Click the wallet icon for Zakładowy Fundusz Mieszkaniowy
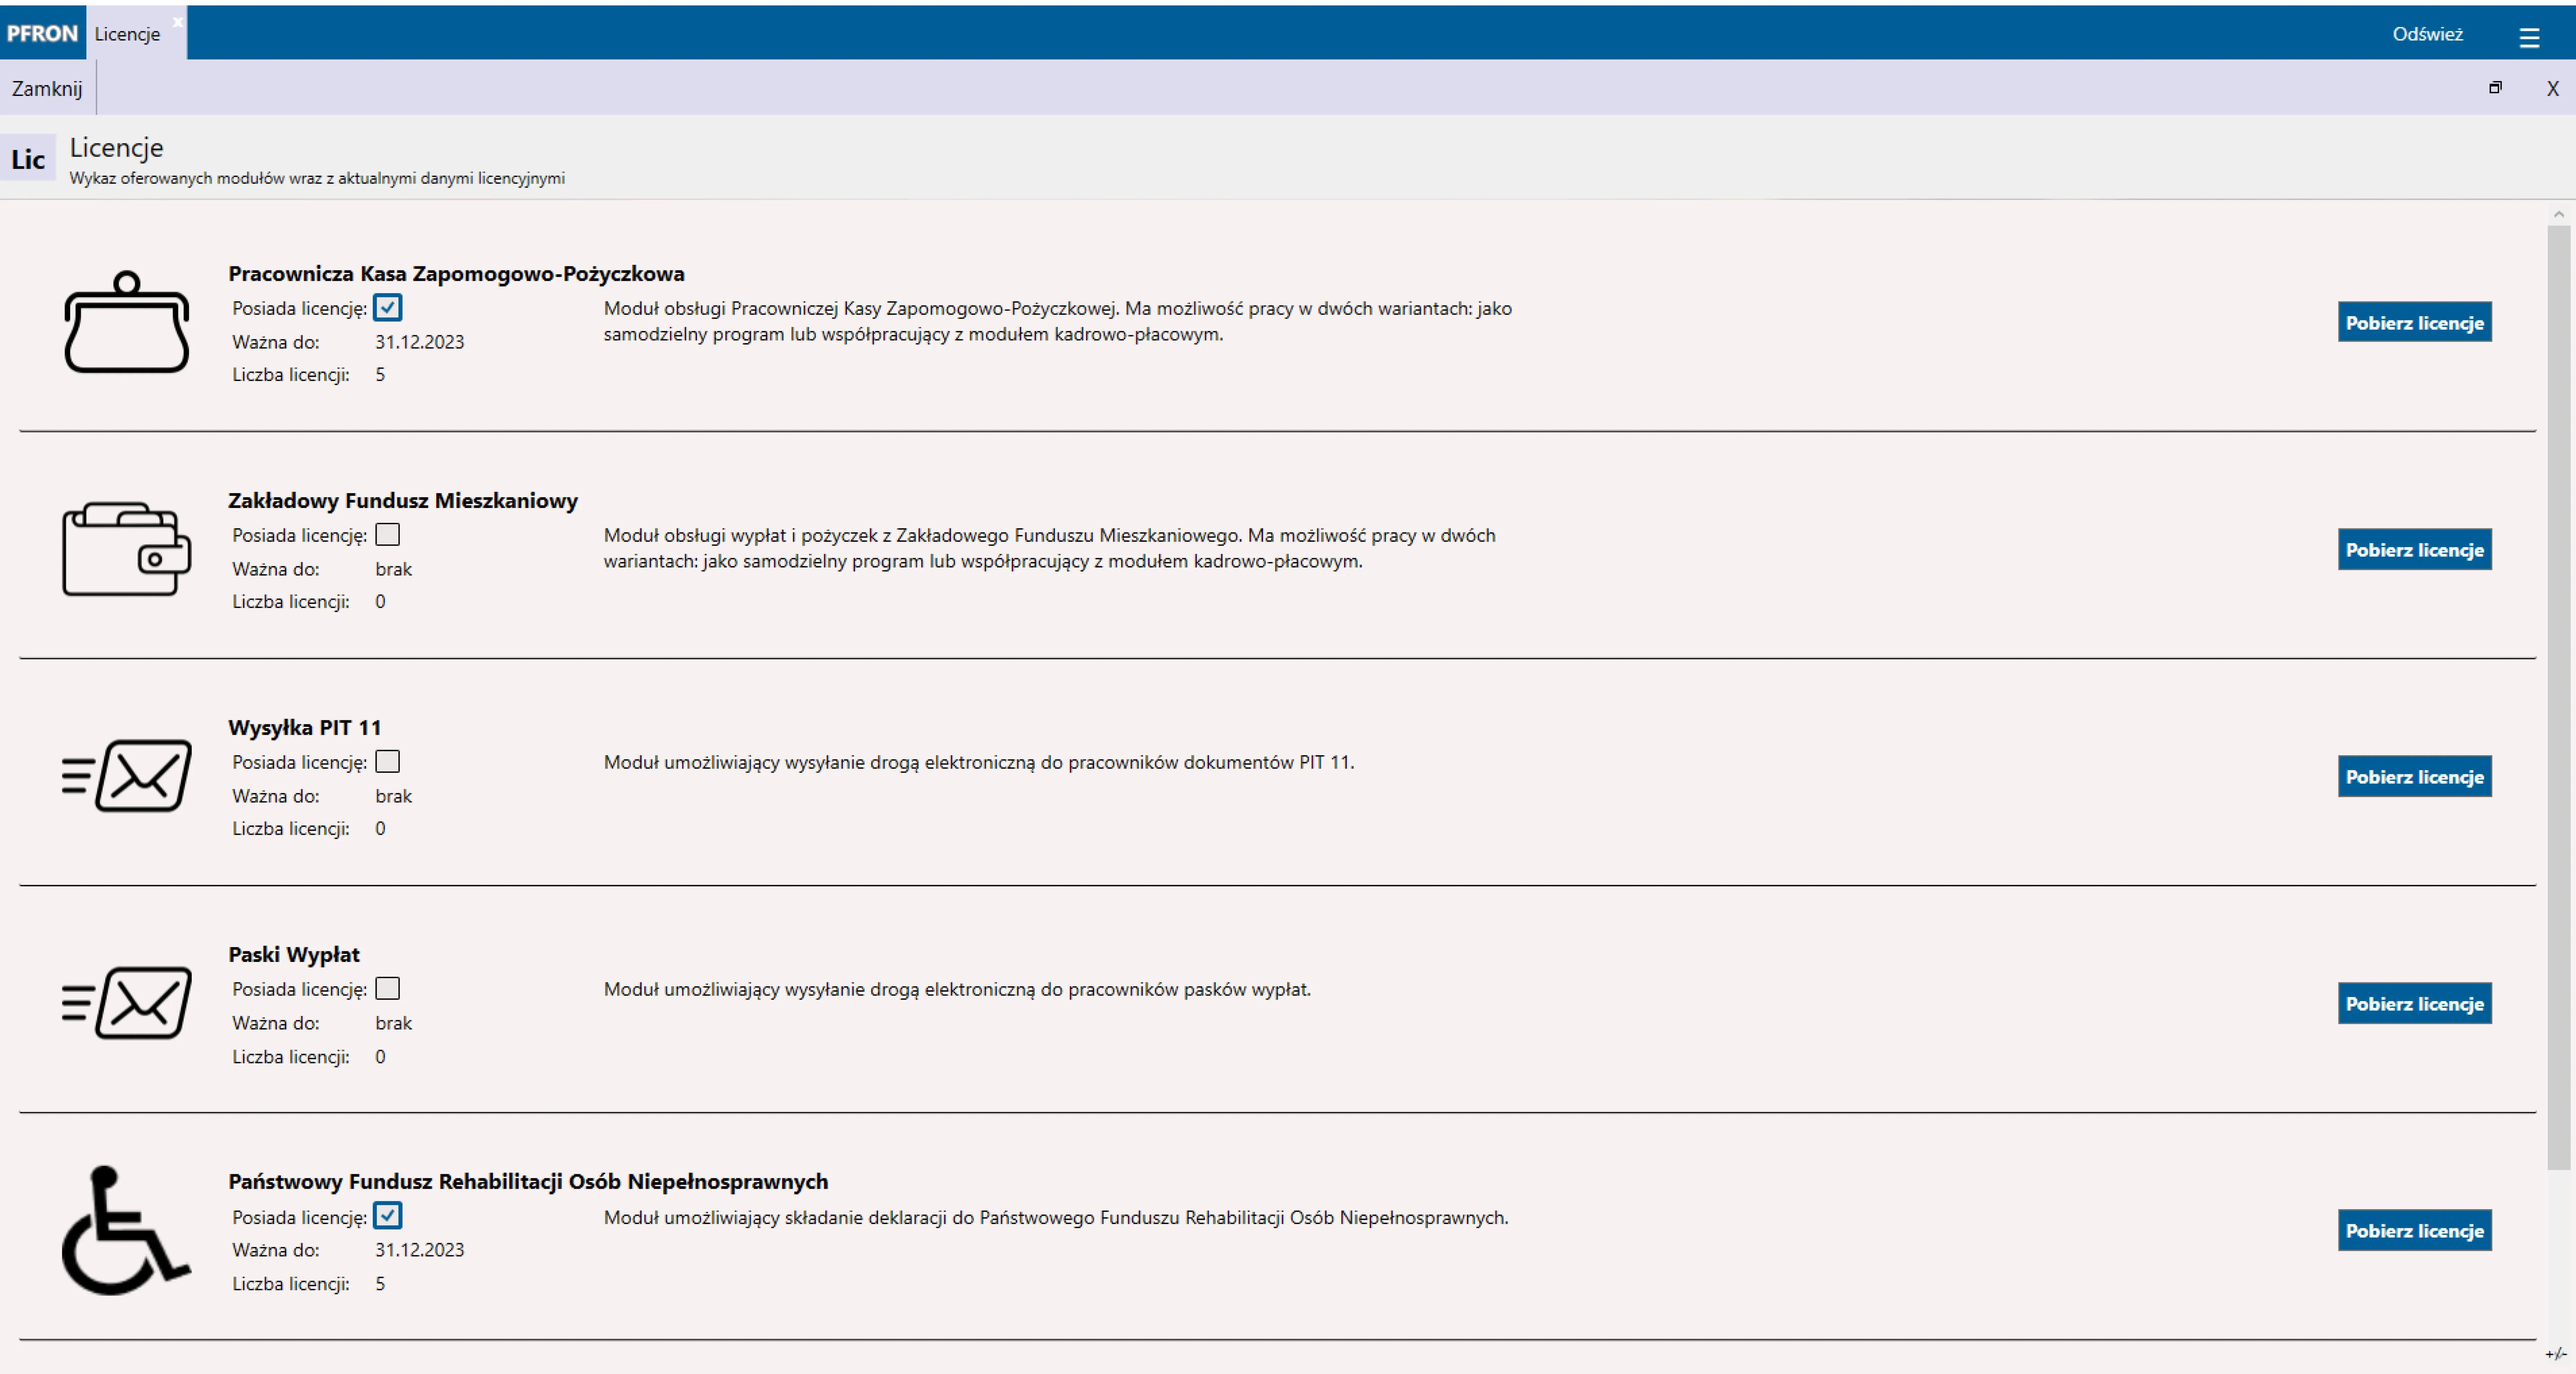 click(127, 548)
